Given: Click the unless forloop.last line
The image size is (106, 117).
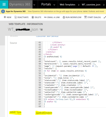Looking at the screenshot, I should point(66,99).
